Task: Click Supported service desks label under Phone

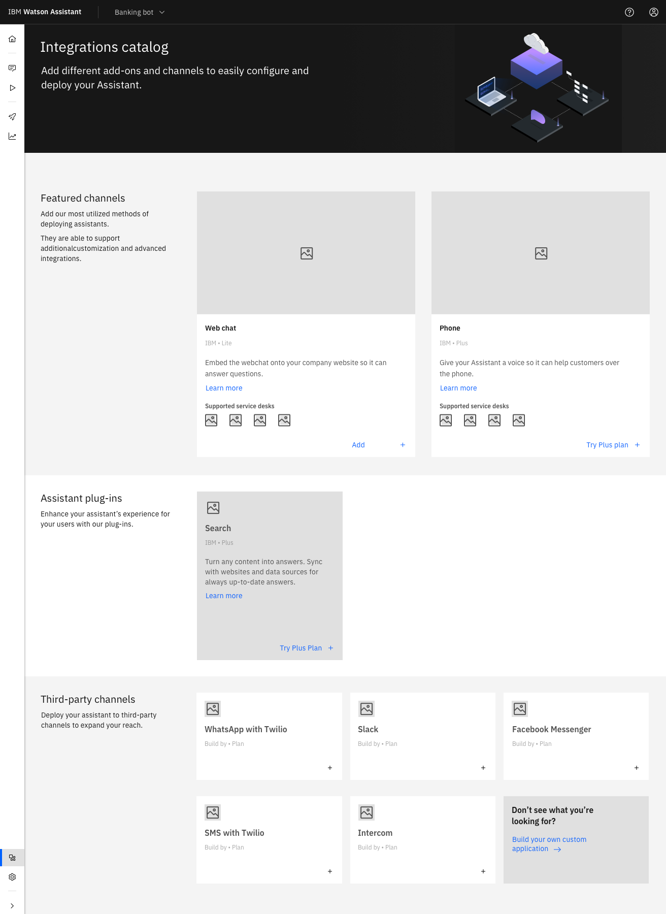Action: tap(474, 406)
